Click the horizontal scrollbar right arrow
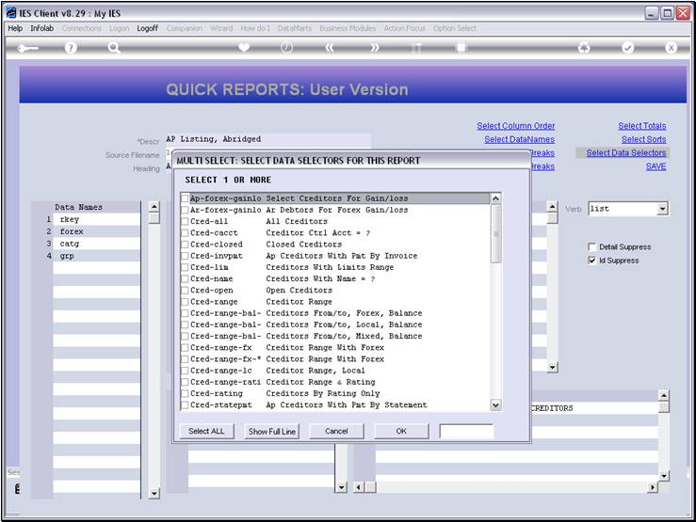The height and width of the screenshot is (522, 696). click(x=652, y=487)
